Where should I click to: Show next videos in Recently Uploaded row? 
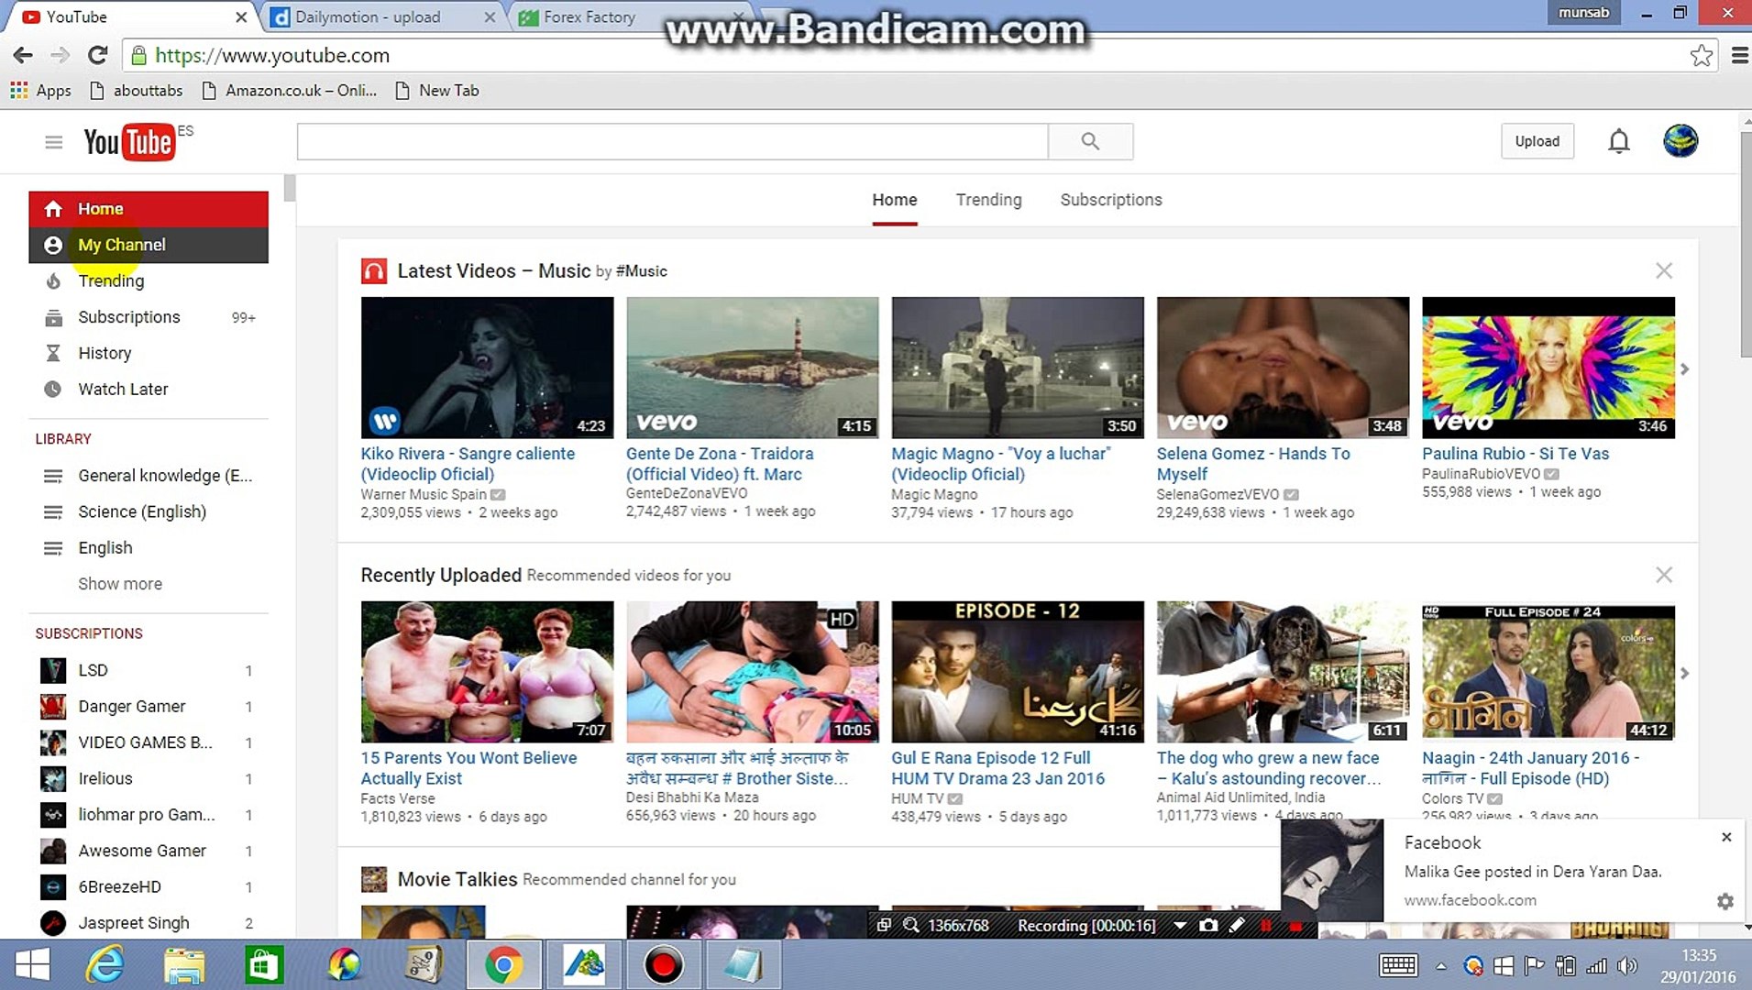(x=1684, y=673)
